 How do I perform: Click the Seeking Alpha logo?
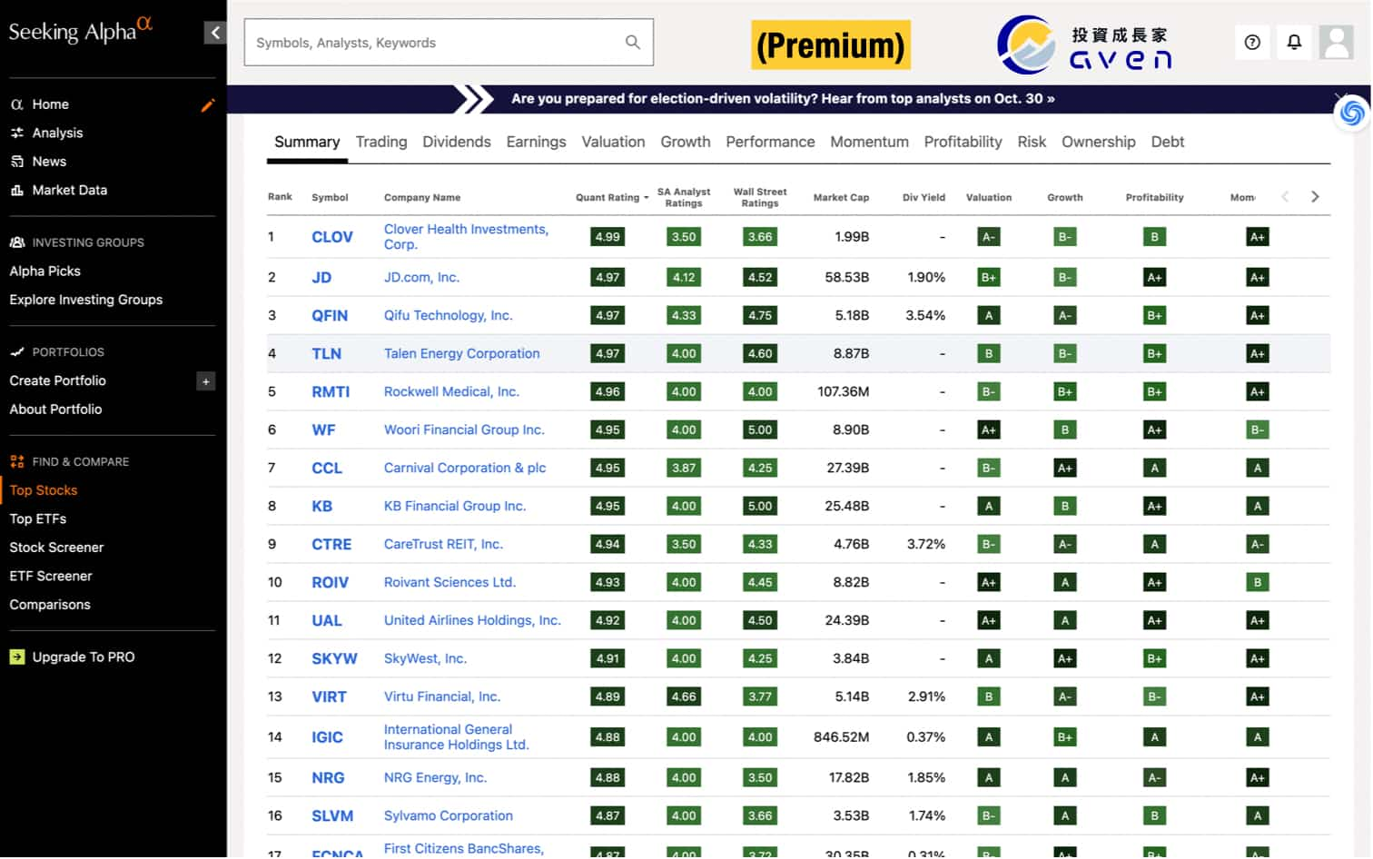coord(81,30)
